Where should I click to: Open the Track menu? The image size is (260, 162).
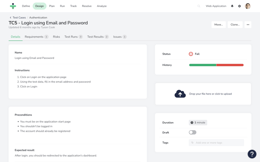73,6
